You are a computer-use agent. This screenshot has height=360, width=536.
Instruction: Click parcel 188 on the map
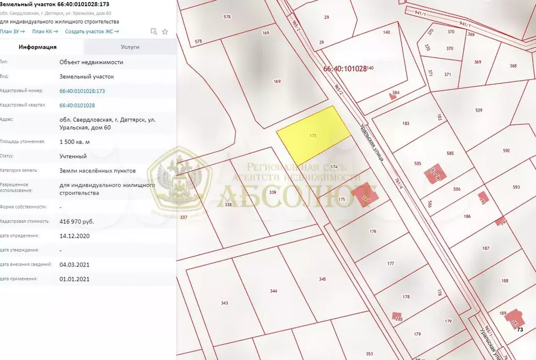[505, 281]
